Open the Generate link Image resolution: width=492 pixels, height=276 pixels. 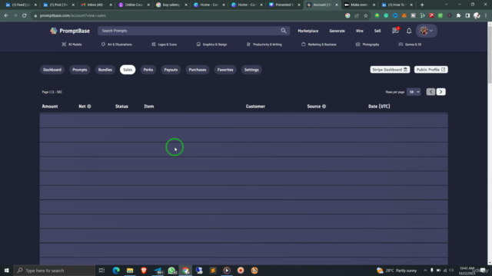click(x=337, y=31)
